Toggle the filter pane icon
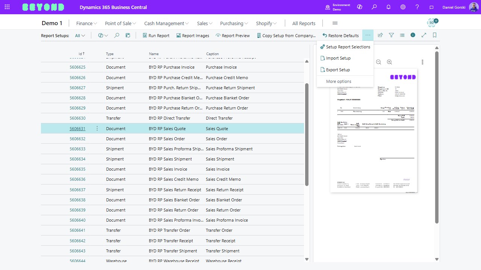The height and width of the screenshot is (270, 481). [x=391, y=35]
